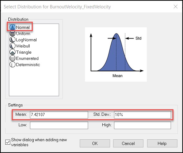The image size is (183, 153).
Task: Click the Mean input field
Action: coord(59,115)
